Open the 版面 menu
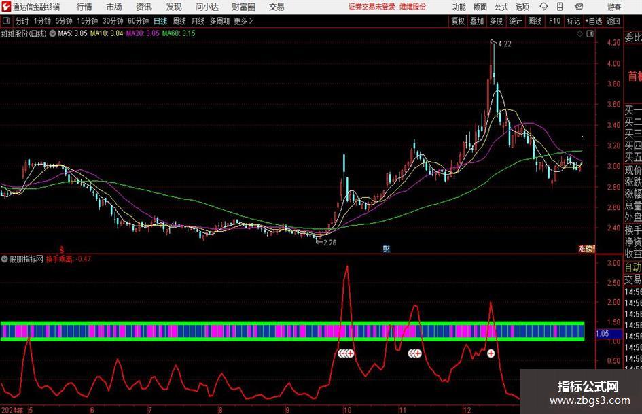 click(480, 7)
